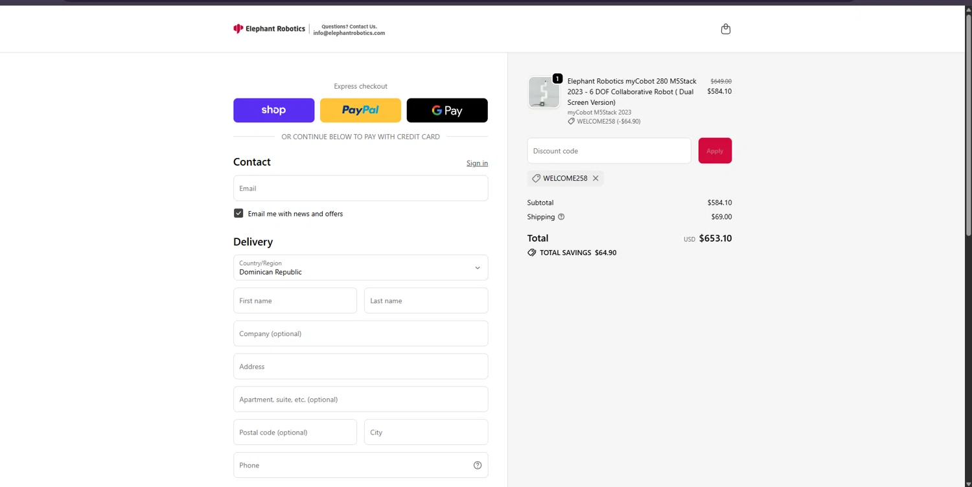Click the Company (optional) field

[x=360, y=334]
